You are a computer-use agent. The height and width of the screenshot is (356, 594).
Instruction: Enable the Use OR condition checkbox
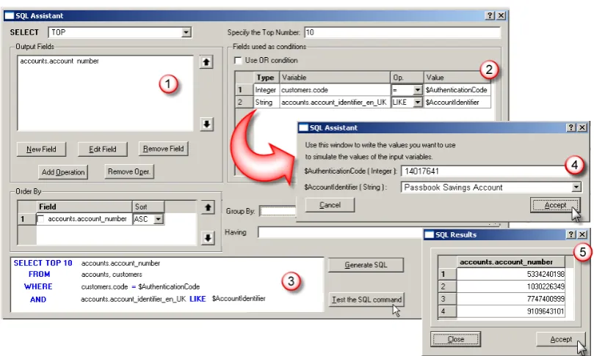[x=238, y=61]
